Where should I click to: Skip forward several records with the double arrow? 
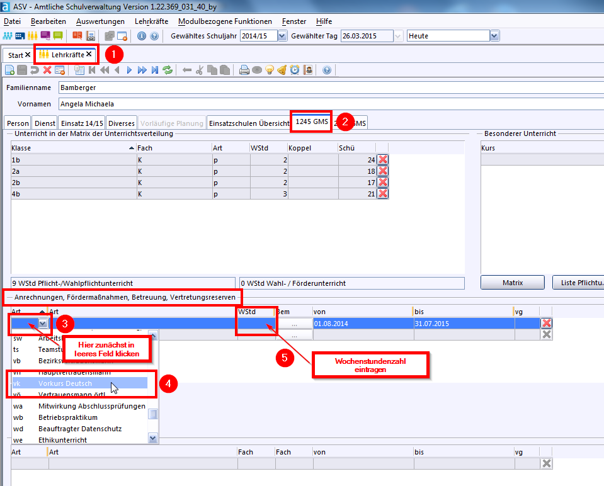pyautogui.click(x=142, y=70)
